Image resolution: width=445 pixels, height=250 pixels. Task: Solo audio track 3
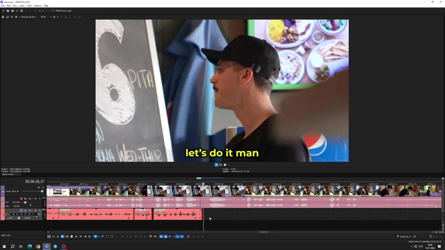click(x=40, y=210)
